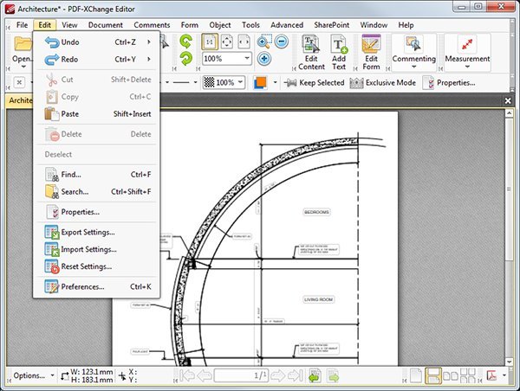Click the page number field 1/1
Image resolution: width=520 pixels, height=391 pixels.
click(242, 375)
